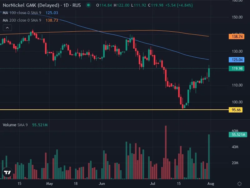
Task: Click the Jul label on the time axis
Action: (152, 184)
